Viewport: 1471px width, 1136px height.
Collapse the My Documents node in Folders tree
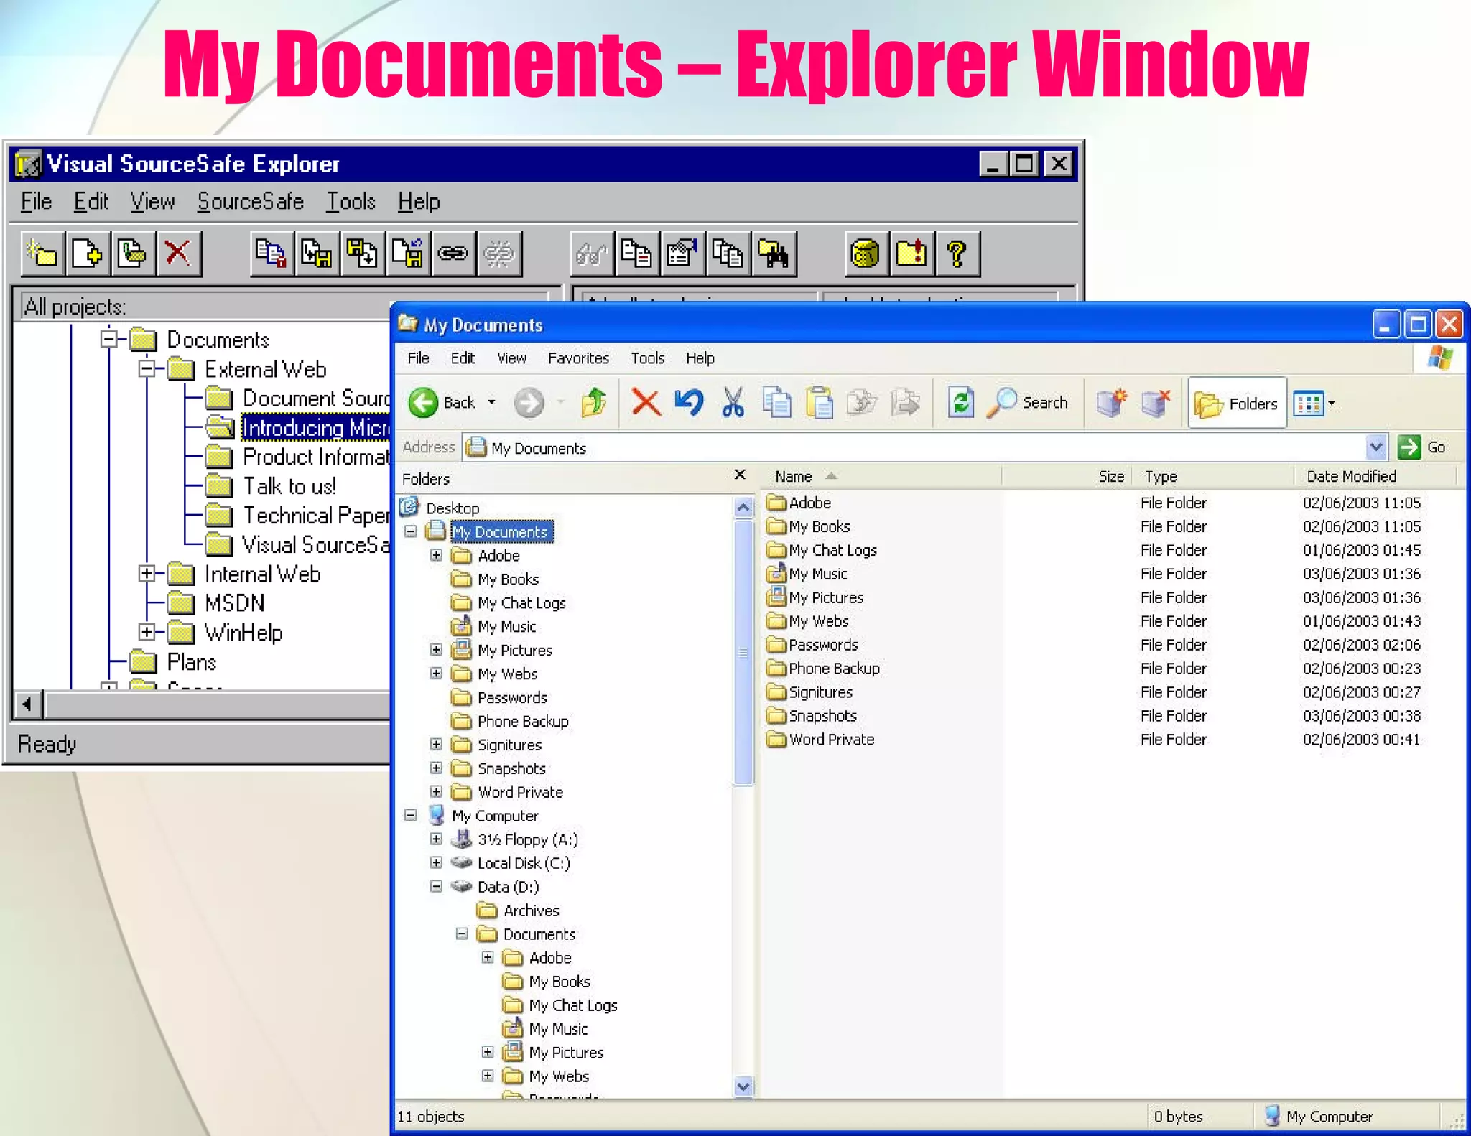click(x=411, y=531)
